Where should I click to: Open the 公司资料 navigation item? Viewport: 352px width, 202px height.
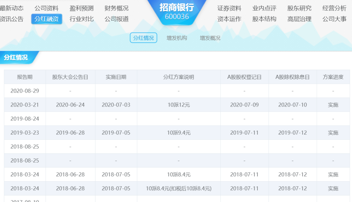point(47,8)
